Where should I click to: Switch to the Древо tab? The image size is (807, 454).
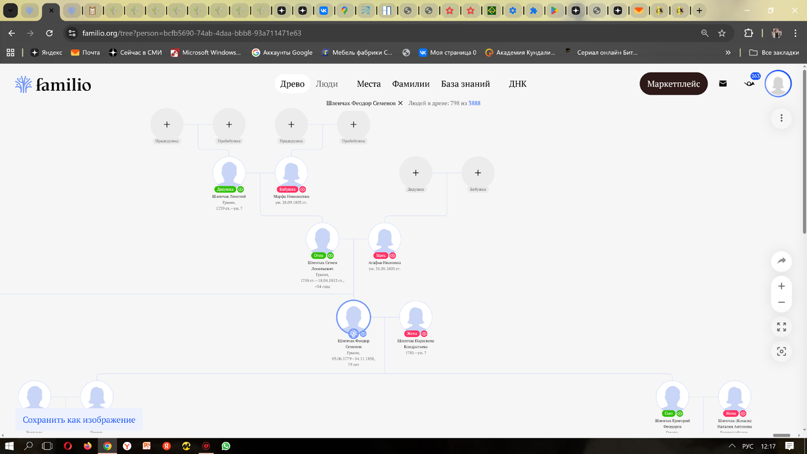pyautogui.click(x=293, y=84)
